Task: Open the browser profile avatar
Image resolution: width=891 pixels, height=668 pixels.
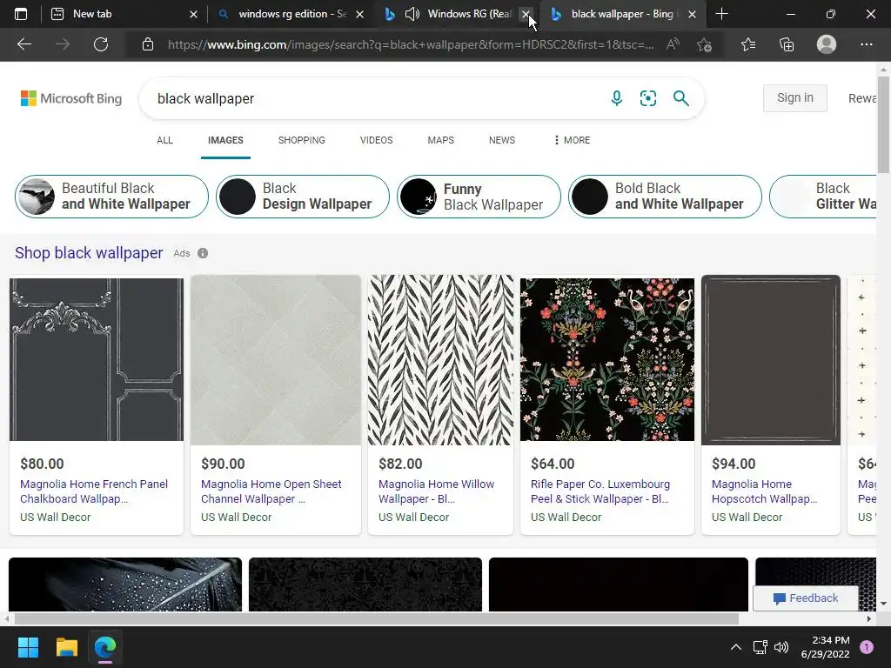Action: click(827, 44)
